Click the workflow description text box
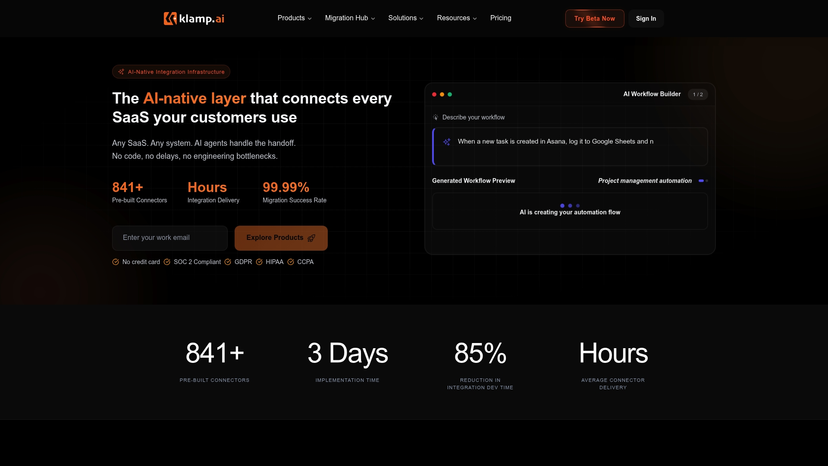Image resolution: width=828 pixels, height=466 pixels. [x=570, y=147]
